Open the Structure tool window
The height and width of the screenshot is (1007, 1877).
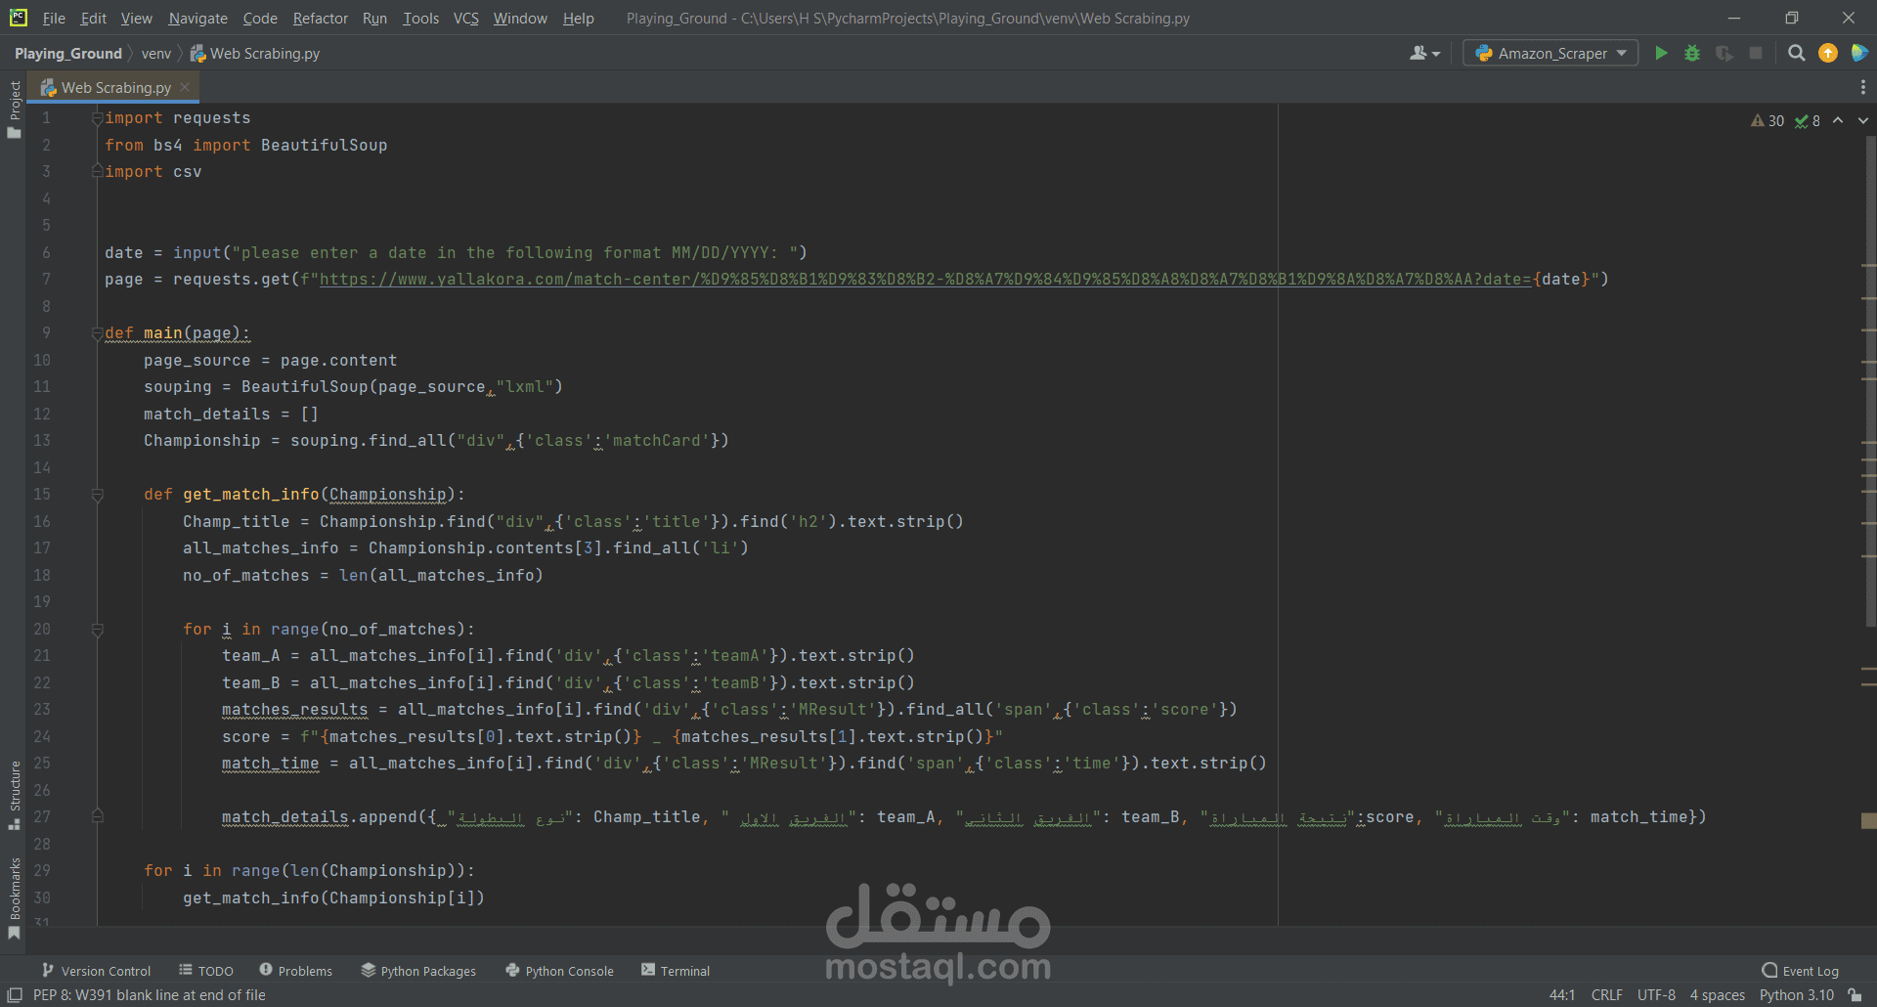click(x=14, y=795)
